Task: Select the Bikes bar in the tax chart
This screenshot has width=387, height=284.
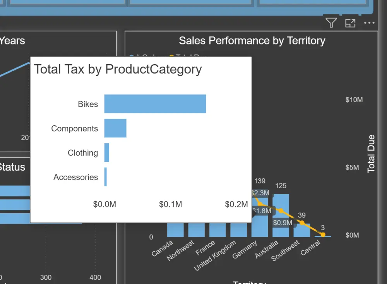Action: tap(155, 104)
